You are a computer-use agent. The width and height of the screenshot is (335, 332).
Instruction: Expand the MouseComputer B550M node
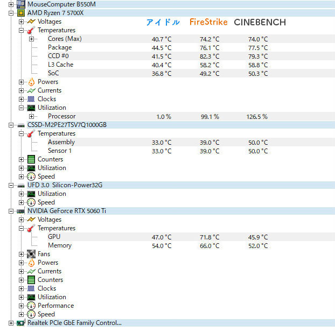(11, 4)
